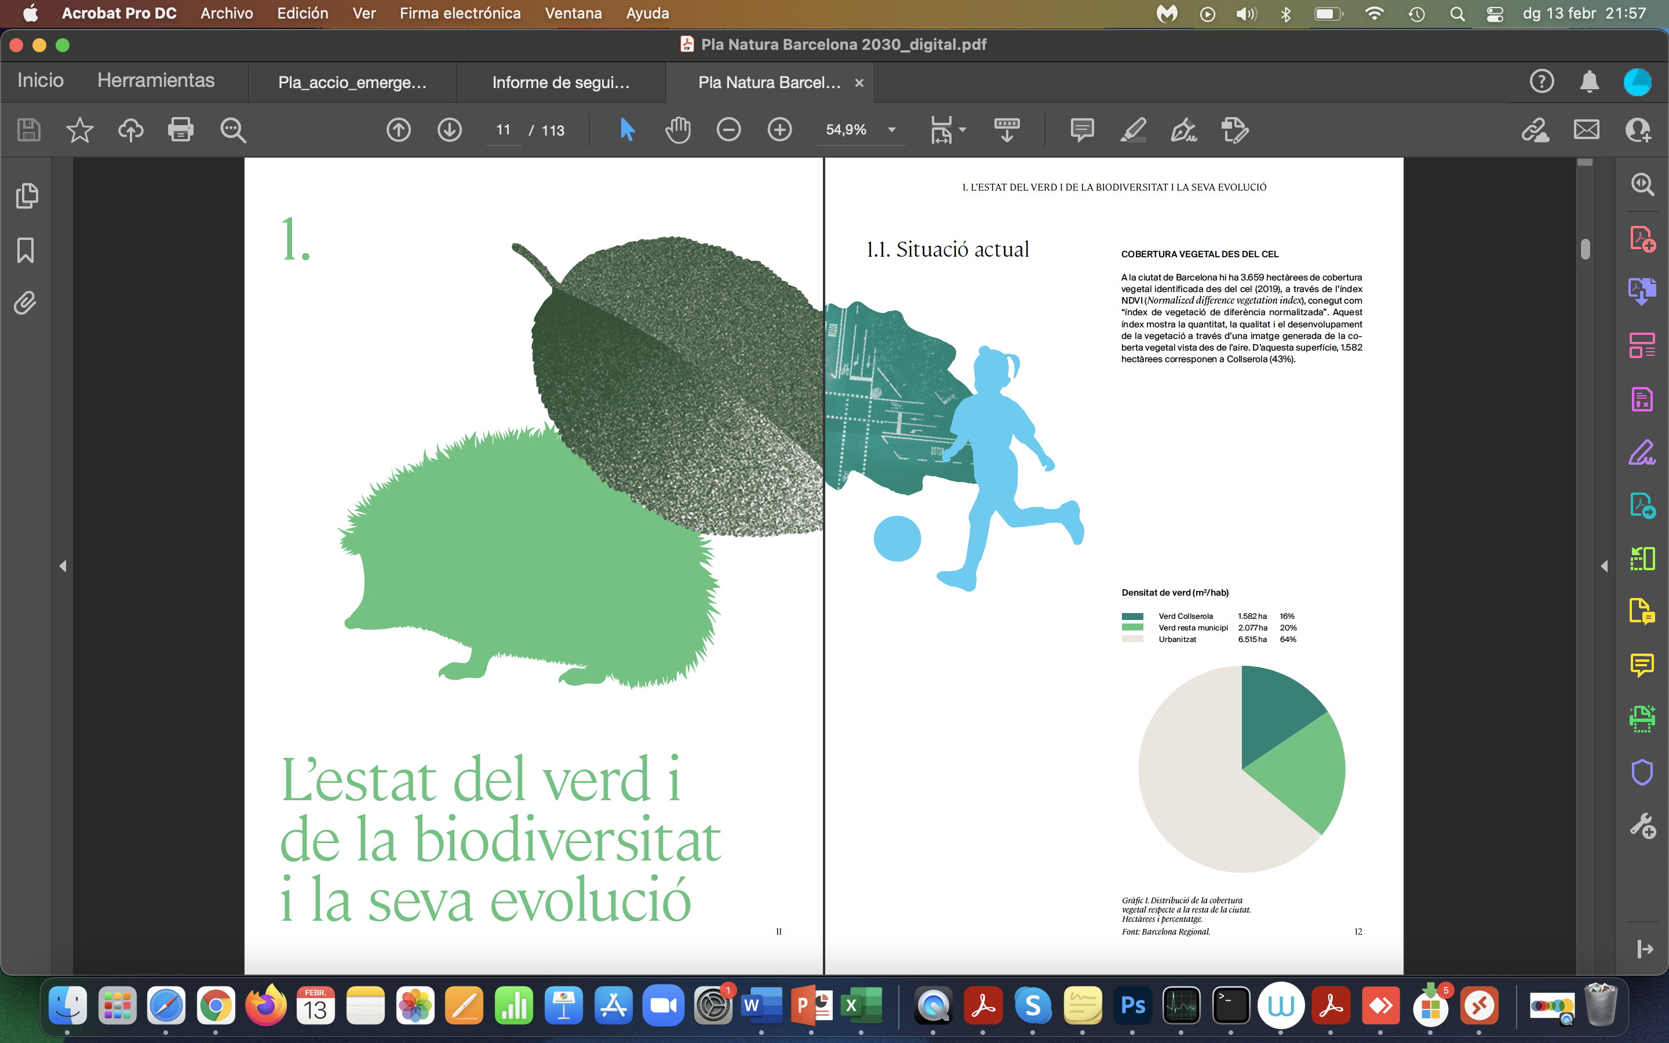Image resolution: width=1669 pixels, height=1043 pixels.
Task: Click the Zoom in plus button
Action: pyautogui.click(x=779, y=130)
